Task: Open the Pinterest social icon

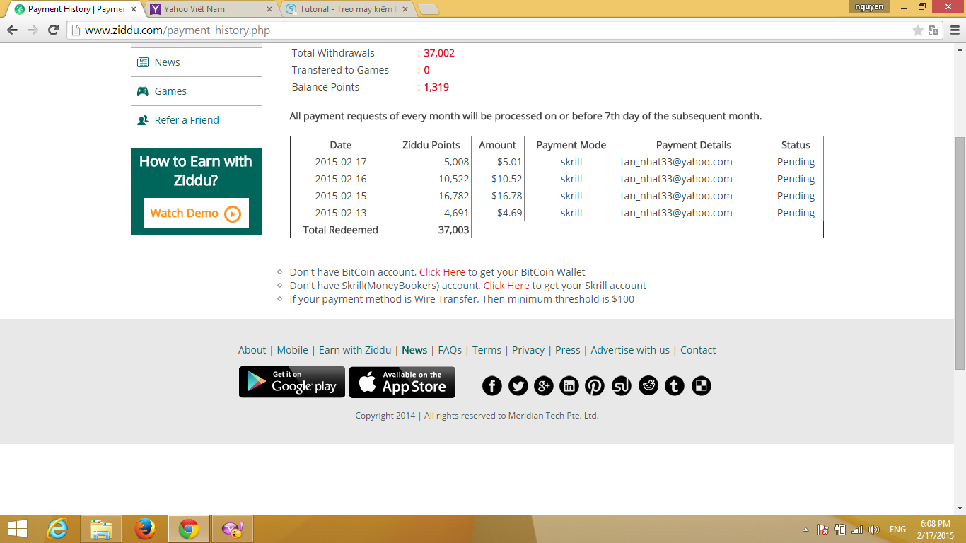Action: coord(595,385)
